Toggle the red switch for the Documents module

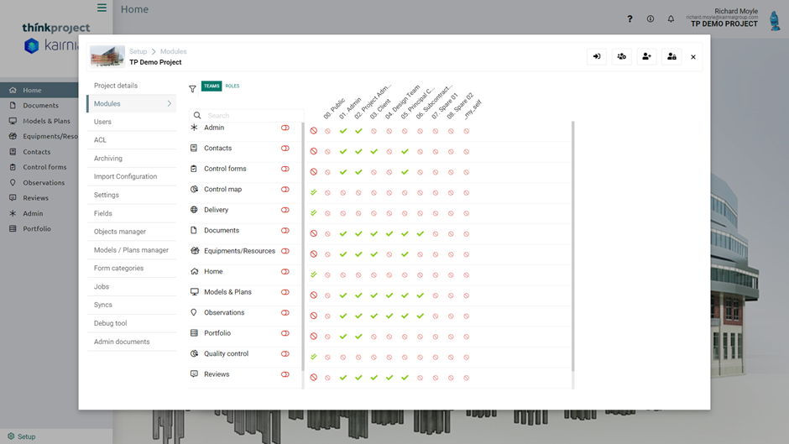click(285, 231)
